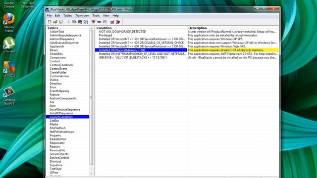
Task: Select the BLUESTACKS <> "0.7.3.766" condition row
Action: (x=141, y=57)
